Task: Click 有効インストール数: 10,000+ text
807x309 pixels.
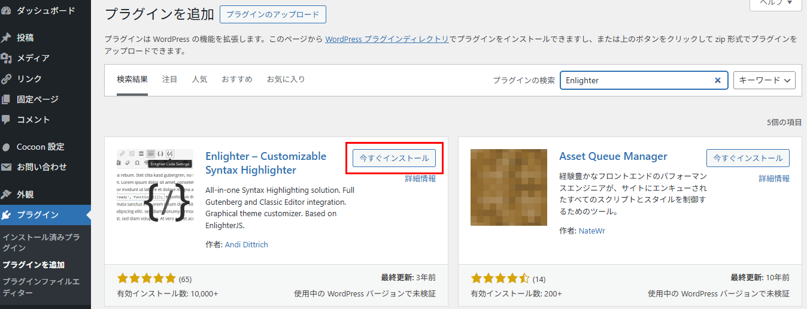Action: [x=168, y=294]
